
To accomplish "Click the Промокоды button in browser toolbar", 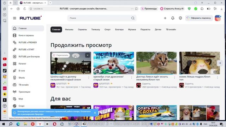I will [149, 9].
